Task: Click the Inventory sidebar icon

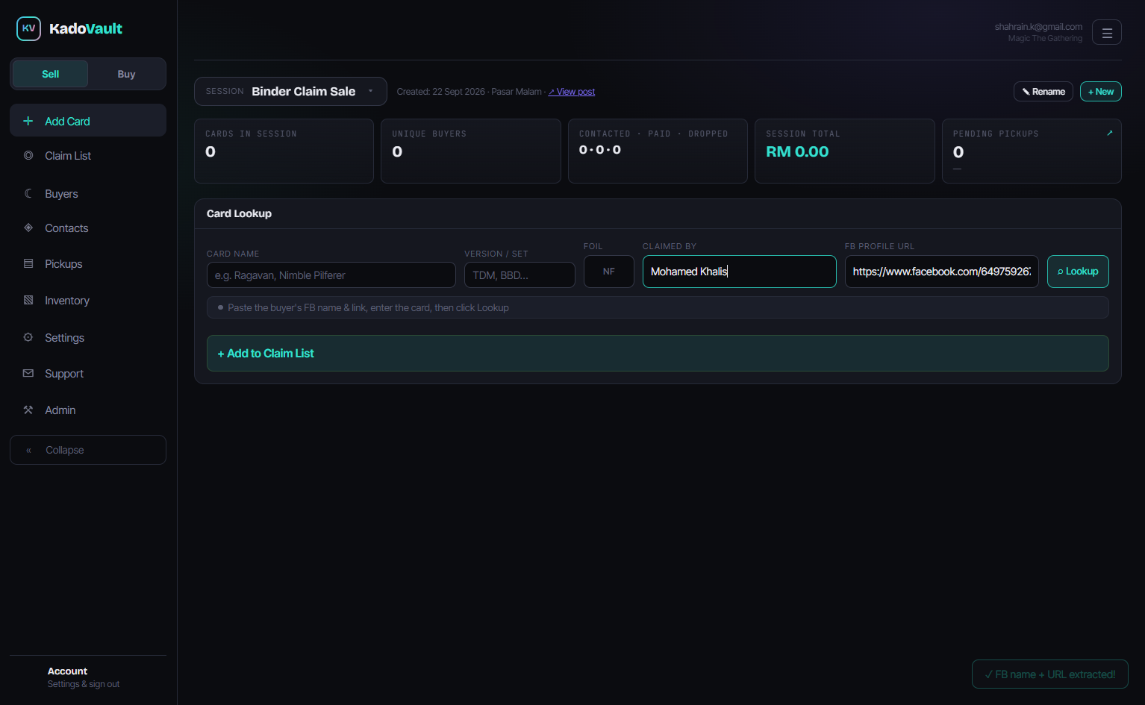Action: point(28,300)
